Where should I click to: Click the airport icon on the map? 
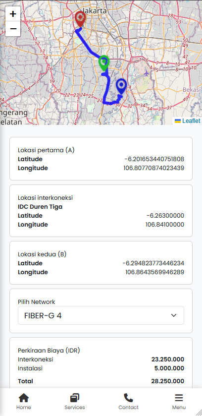coord(147,73)
